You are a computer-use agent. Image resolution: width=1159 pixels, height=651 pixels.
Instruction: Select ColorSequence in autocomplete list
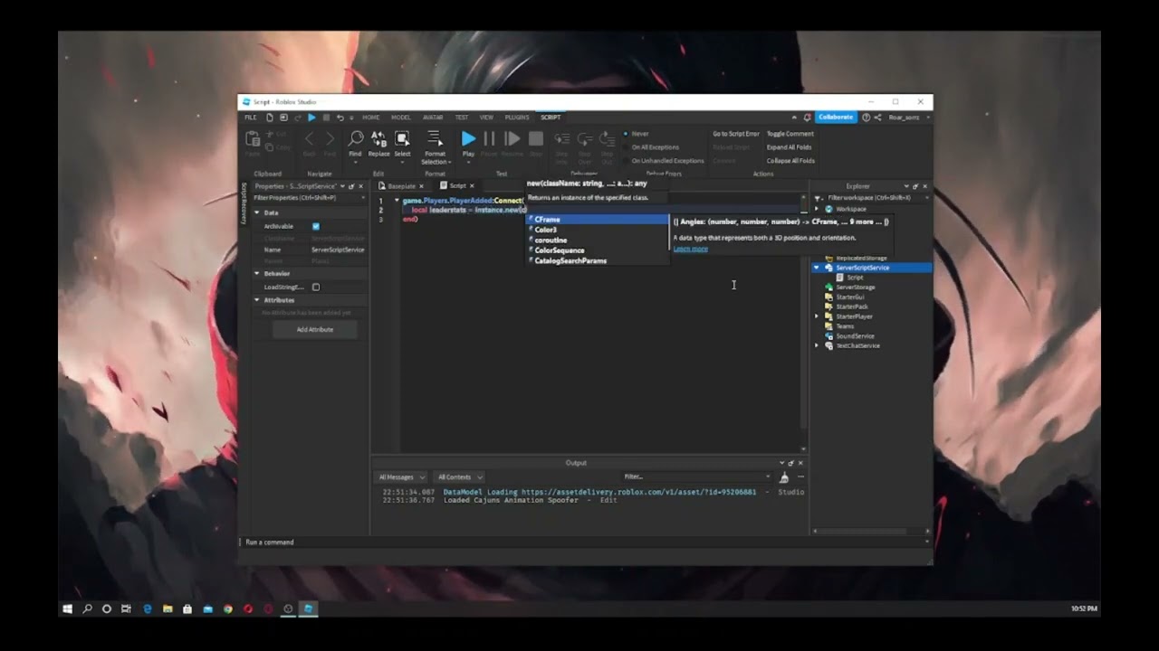[598, 250]
